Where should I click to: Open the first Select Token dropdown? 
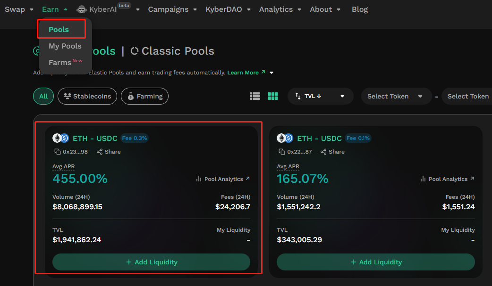point(395,96)
